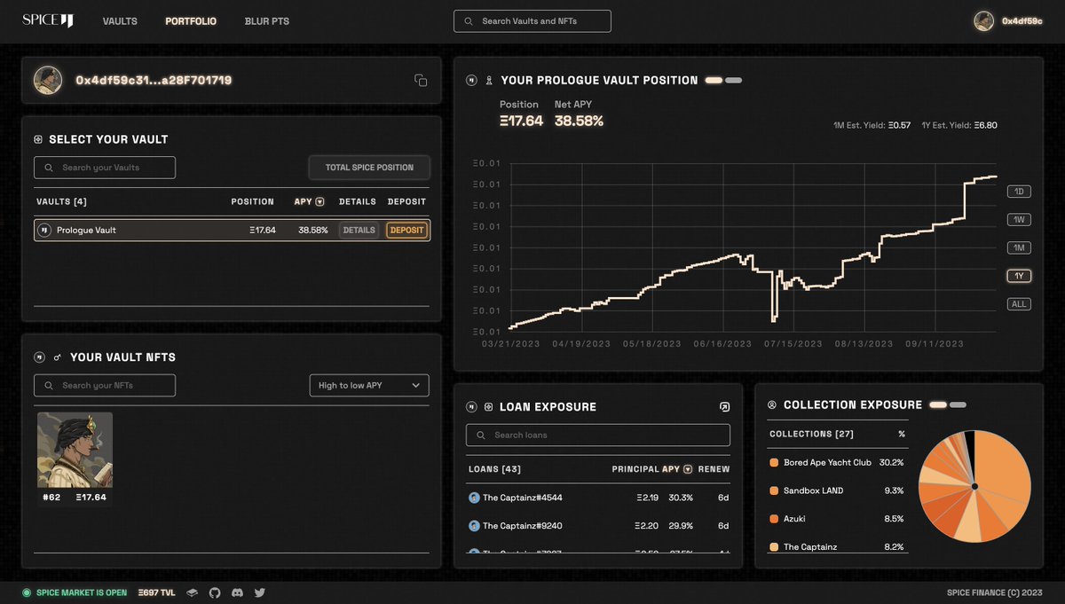The height and width of the screenshot is (604, 1065).
Task: Click the Ξ697 TVL value in the footer
Action: (x=157, y=592)
